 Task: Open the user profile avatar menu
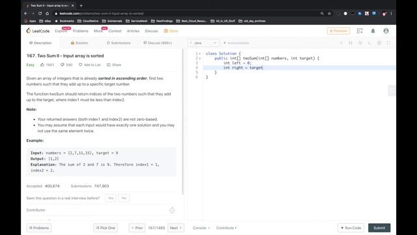386,31
